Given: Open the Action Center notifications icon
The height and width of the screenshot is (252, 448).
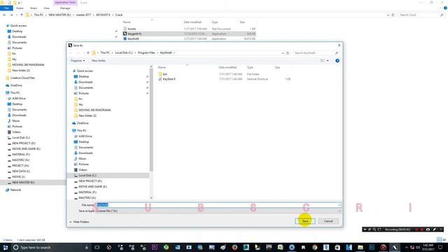Looking at the screenshot, I should pyautogui.click(x=440, y=247).
